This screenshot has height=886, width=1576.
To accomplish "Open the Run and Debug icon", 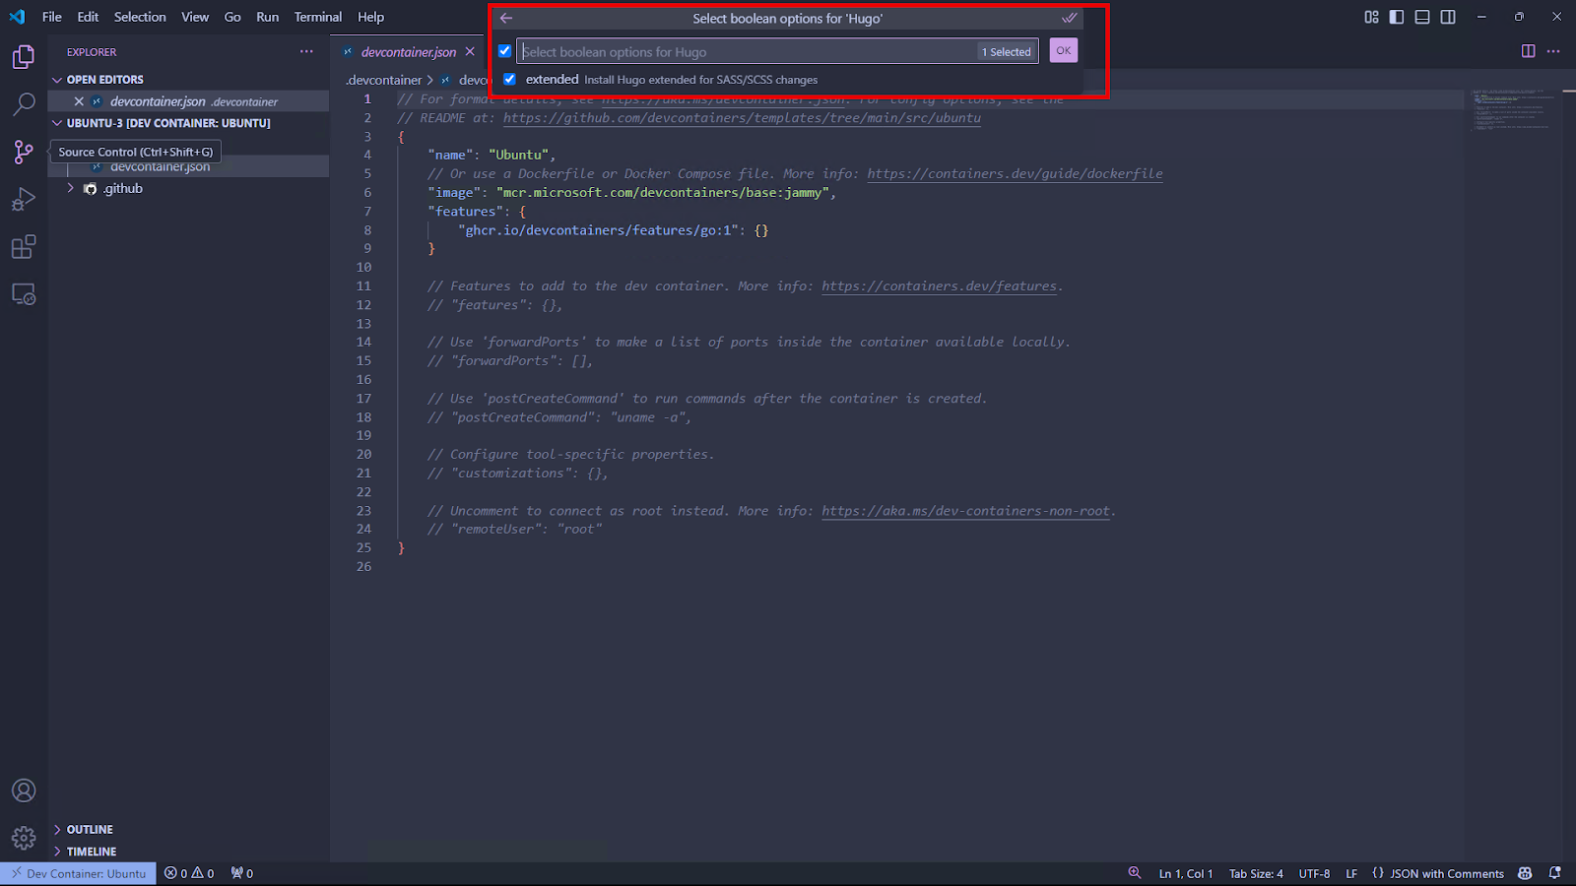I will coord(24,199).
